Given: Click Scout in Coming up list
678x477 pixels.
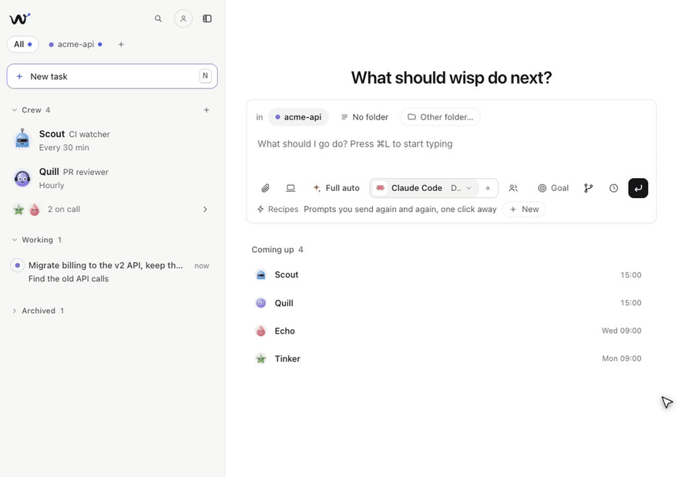Looking at the screenshot, I should [451, 274].
